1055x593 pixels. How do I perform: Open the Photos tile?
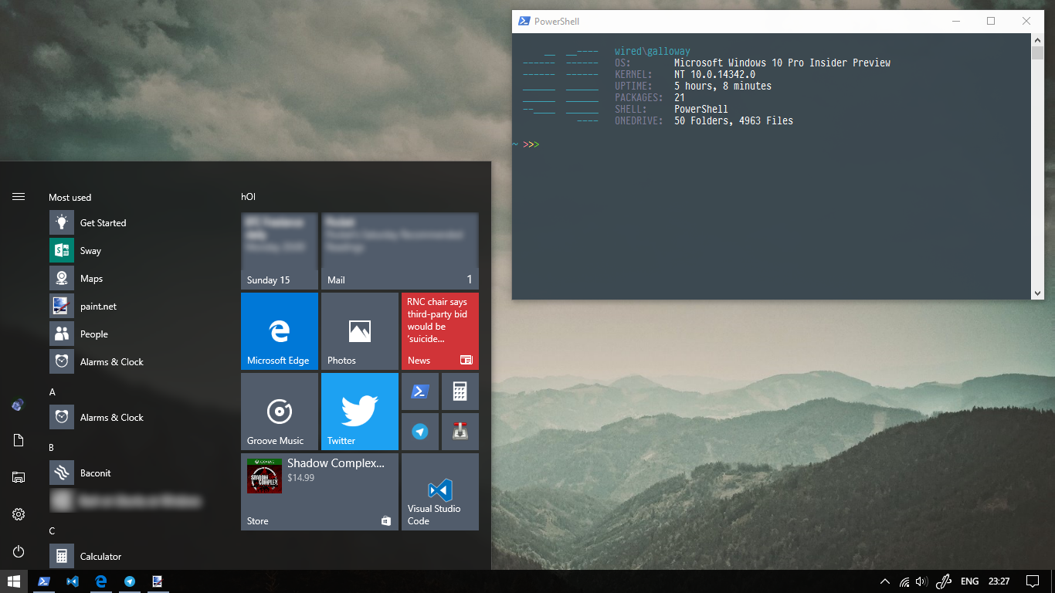coord(360,331)
